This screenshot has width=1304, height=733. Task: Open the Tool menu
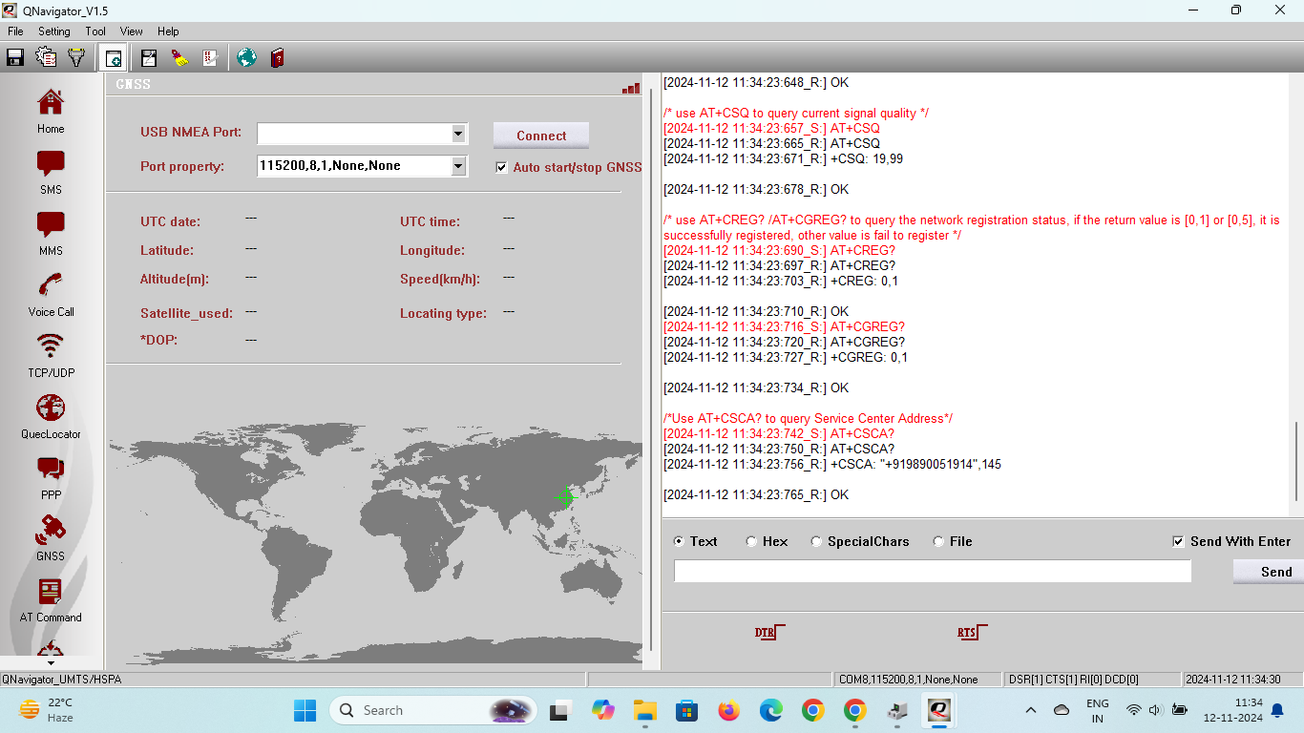coord(95,31)
